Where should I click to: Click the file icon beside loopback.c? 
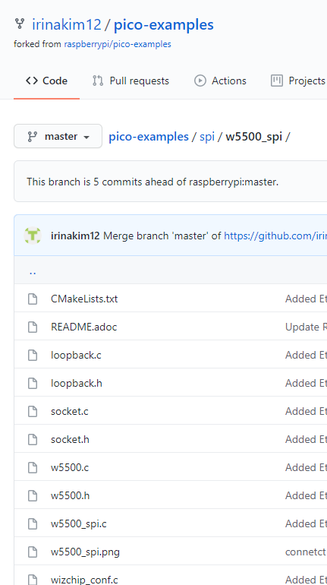pos(33,355)
